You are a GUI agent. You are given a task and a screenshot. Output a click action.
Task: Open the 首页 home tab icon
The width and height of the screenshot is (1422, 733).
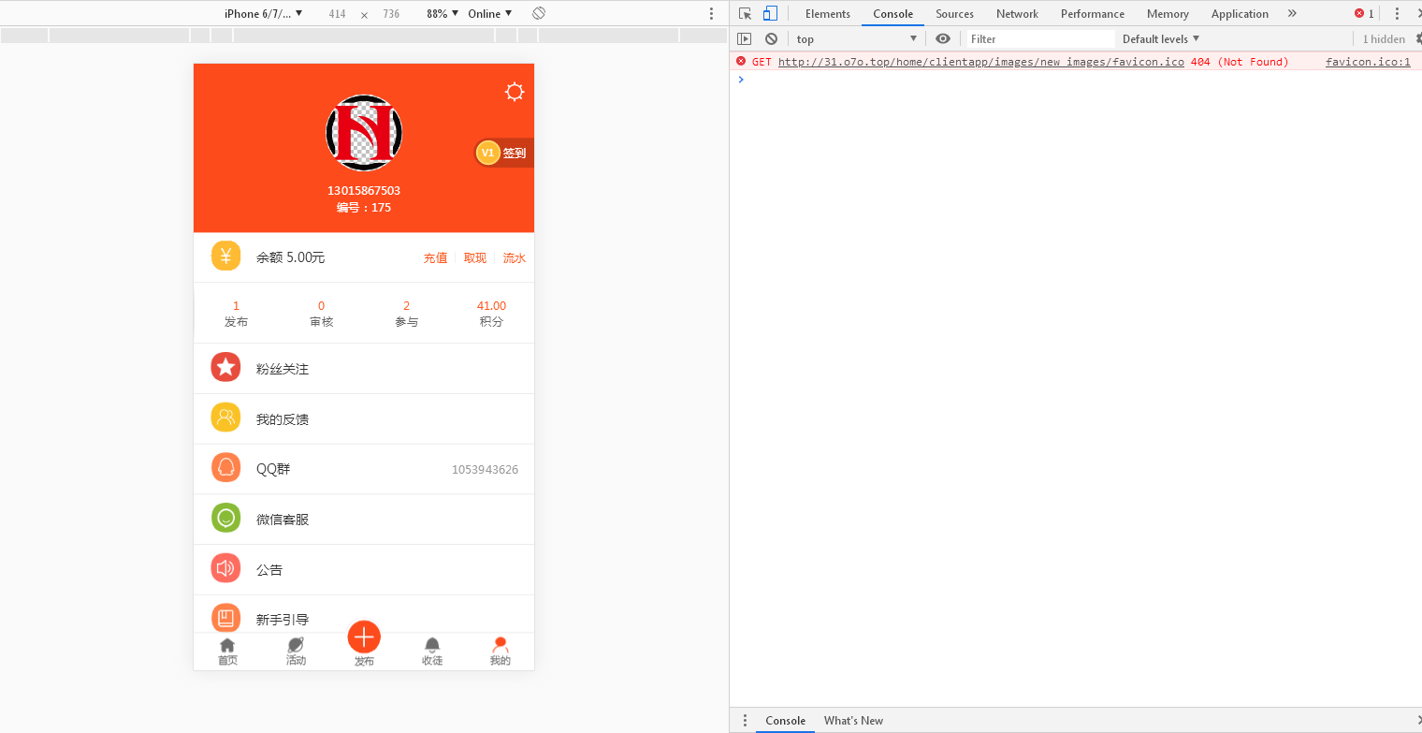(227, 645)
